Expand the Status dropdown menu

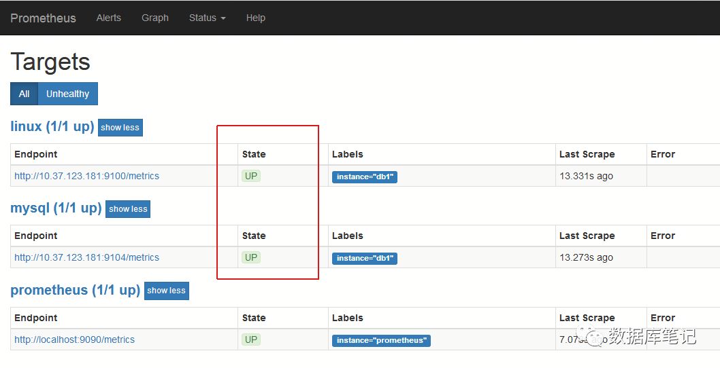(207, 18)
